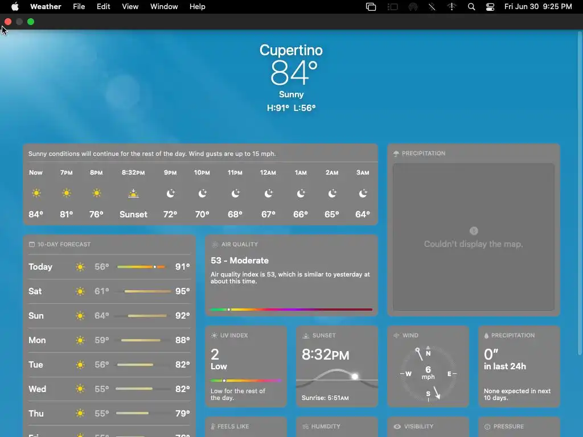The height and width of the screenshot is (437, 583).
Task: Click the moon icon under 2AM
Action: [332, 193]
